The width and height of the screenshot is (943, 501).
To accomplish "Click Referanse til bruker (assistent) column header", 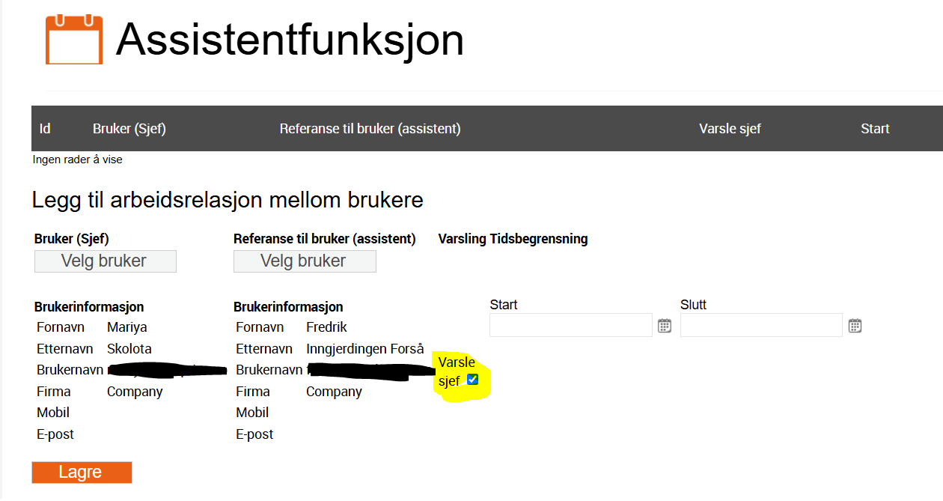I will 370,129.
